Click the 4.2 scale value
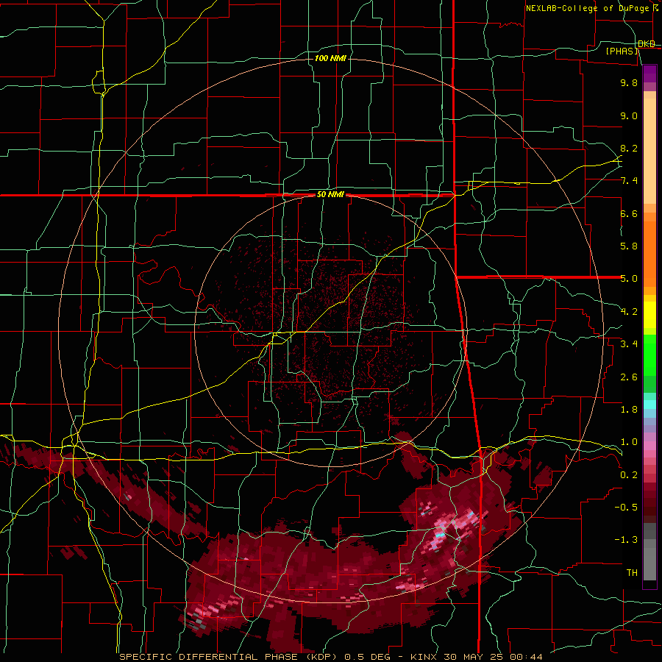This screenshot has height=662, width=662. [x=629, y=312]
